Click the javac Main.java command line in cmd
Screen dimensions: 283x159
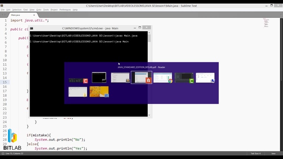pyautogui.click(x=84, y=36)
